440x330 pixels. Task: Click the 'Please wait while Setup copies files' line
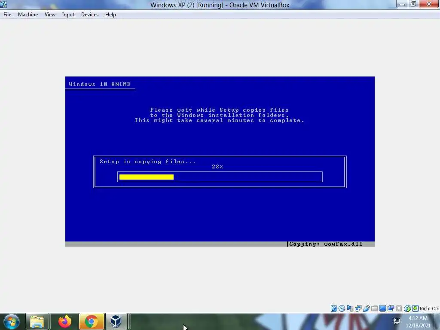[219, 110]
